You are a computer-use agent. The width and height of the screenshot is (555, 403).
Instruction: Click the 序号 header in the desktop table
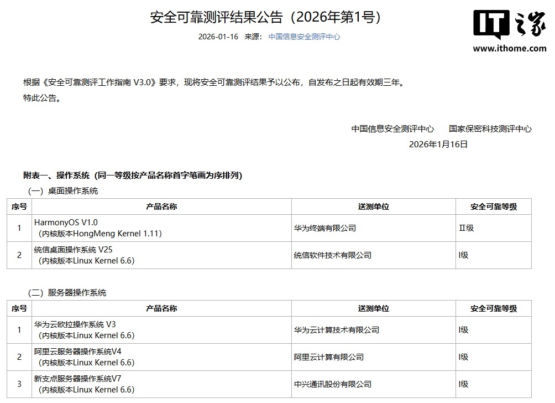click(19, 206)
